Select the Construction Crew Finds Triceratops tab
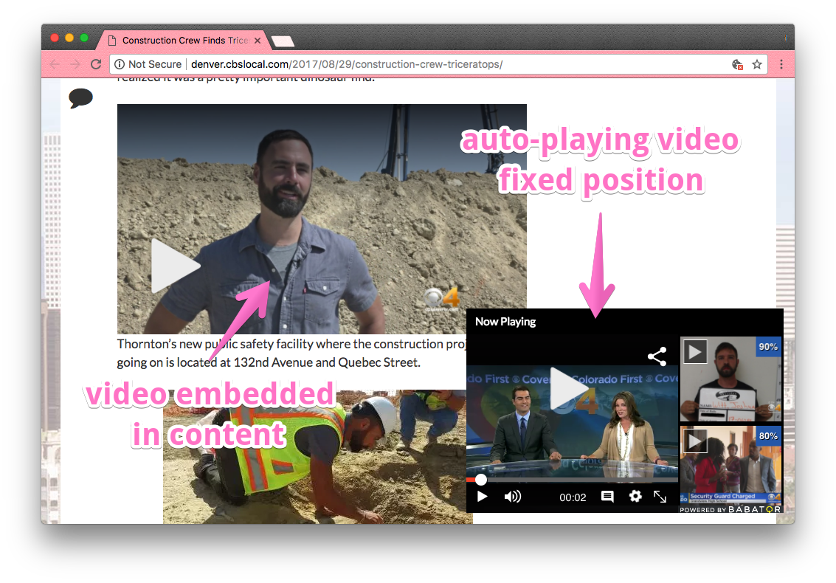 coord(185,41)
